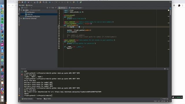The height and width of the screenshot is (104, 185).
Task: Open the run configuration dropdown
Action: point(56,2)
